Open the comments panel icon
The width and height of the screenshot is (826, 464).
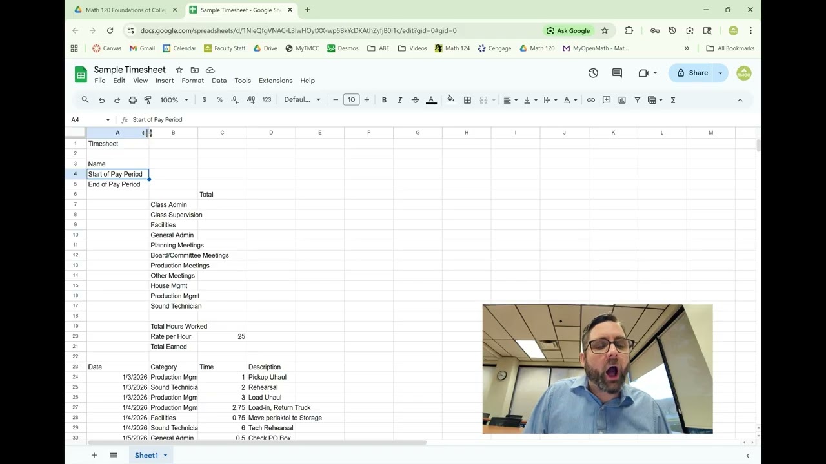tap(617, 73)
